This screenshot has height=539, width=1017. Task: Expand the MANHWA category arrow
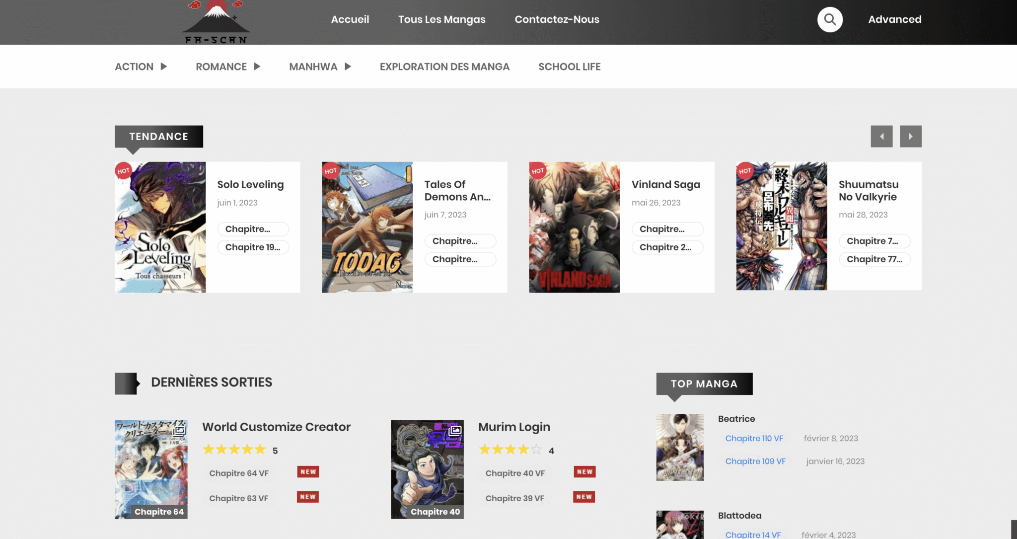(x=348, y=67)
